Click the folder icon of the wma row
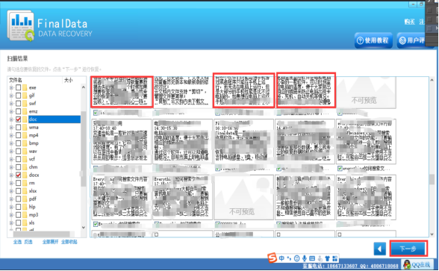 click(25, 128)
